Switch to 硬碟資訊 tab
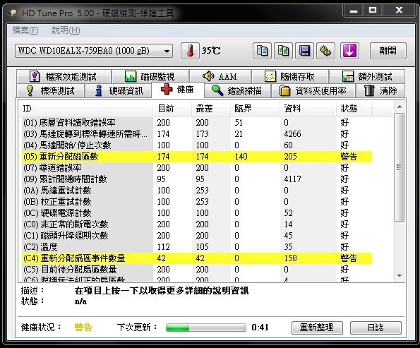The height and width of the screenshot is (348, 420). tap(118, 90)
